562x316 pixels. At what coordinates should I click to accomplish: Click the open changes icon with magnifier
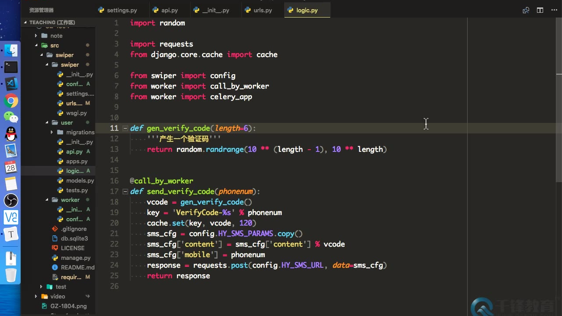pyautogui.click(x=526, y=10)
